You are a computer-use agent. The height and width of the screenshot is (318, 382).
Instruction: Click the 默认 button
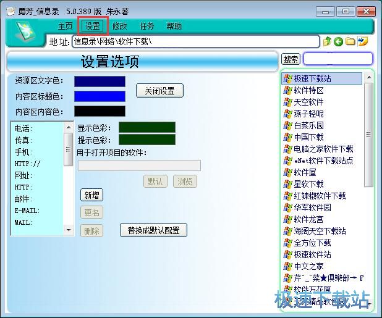click(x=155, y=182)
